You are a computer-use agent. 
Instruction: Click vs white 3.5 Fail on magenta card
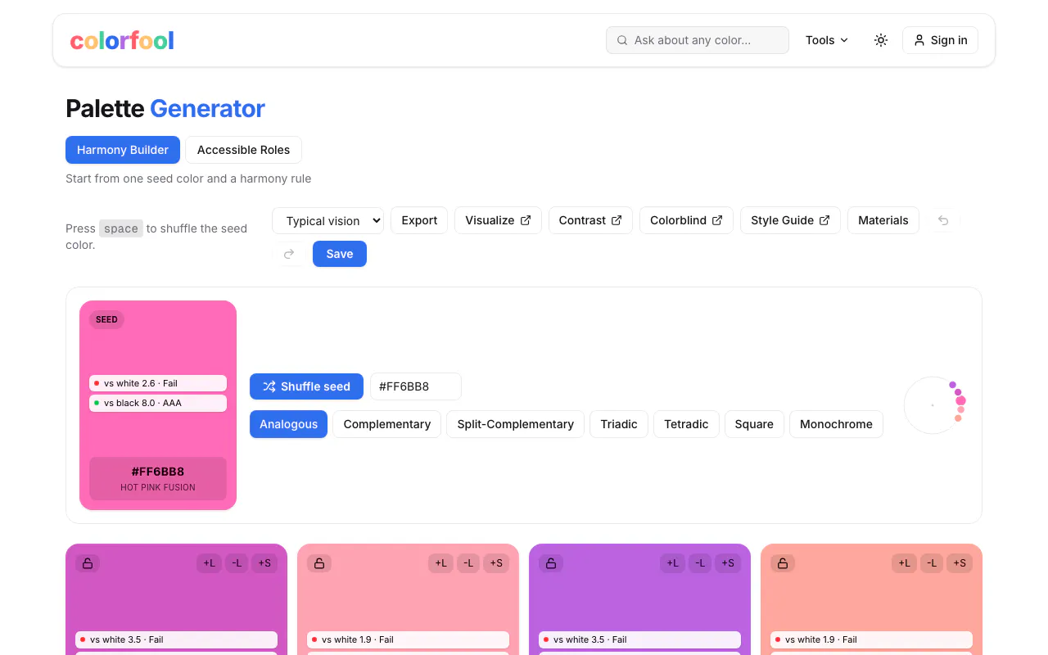pyautogui.click(x=176, y=639)
